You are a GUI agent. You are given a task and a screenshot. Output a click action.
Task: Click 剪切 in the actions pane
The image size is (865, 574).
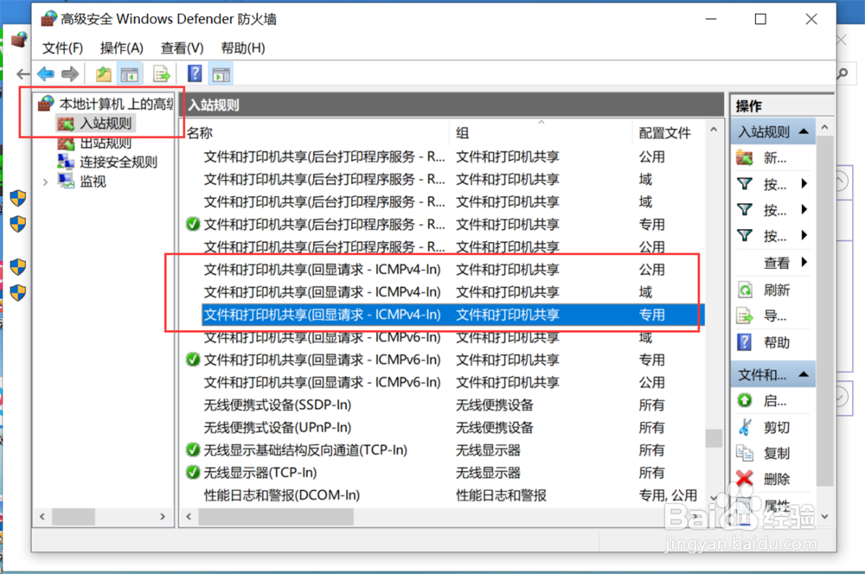point(776,427)
